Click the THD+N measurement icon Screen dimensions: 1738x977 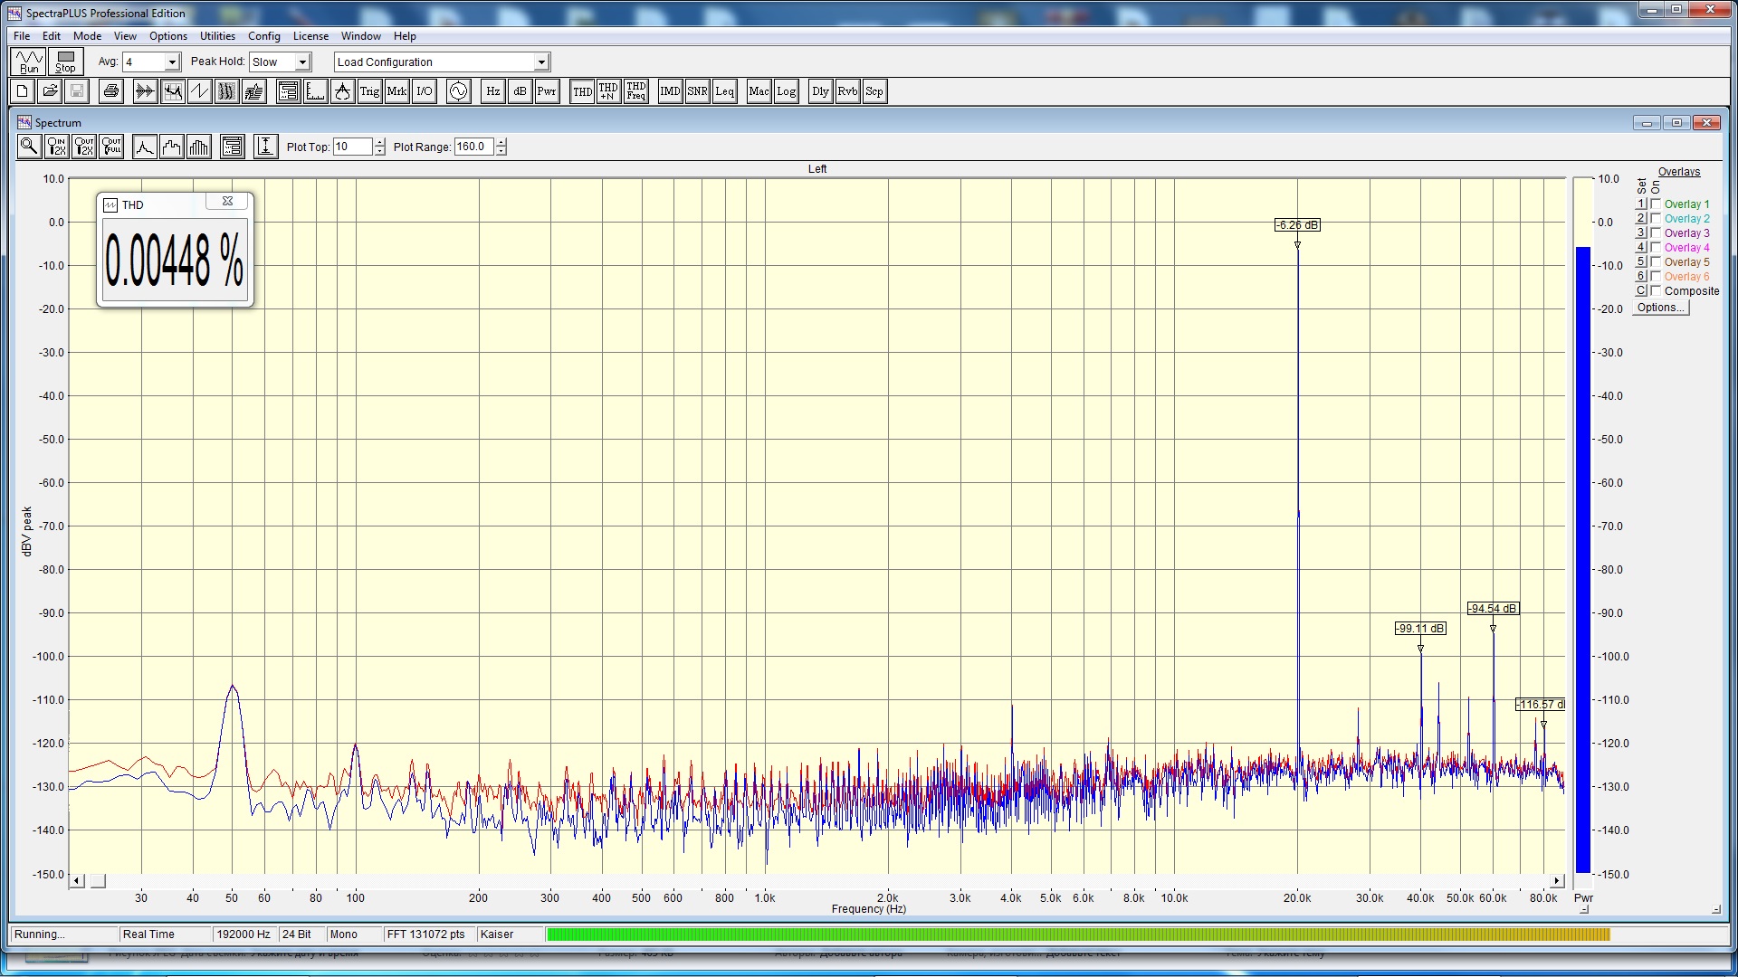pyautogui.click(x=608, y=91)
